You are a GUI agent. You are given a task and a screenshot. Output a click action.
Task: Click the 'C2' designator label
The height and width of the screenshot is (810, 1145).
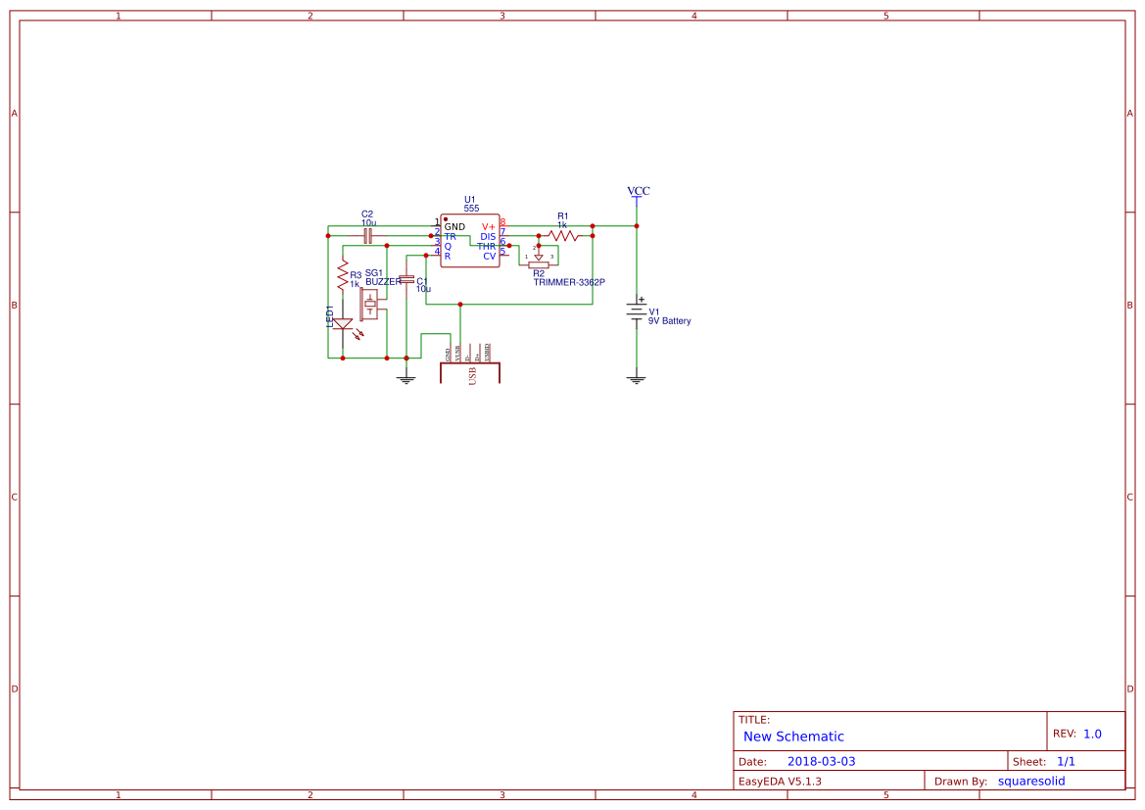pos(367,214)
